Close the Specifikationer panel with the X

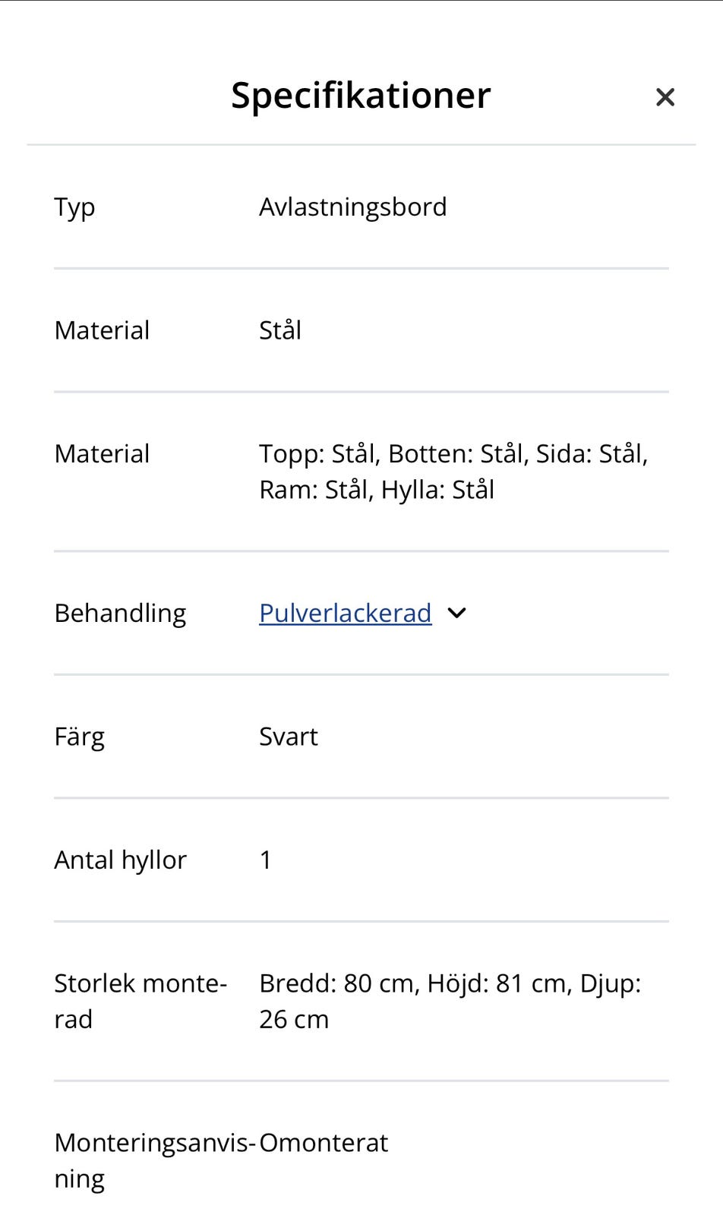665,97
